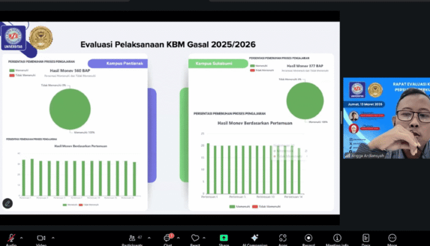Click 'Hasil Monev 377 BAP' heading
This screenshot has height=246, width=430.
click(x=305, y=66)
